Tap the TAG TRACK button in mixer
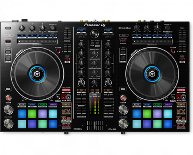This screenshot has height=155, width=193. pos(97,43)
